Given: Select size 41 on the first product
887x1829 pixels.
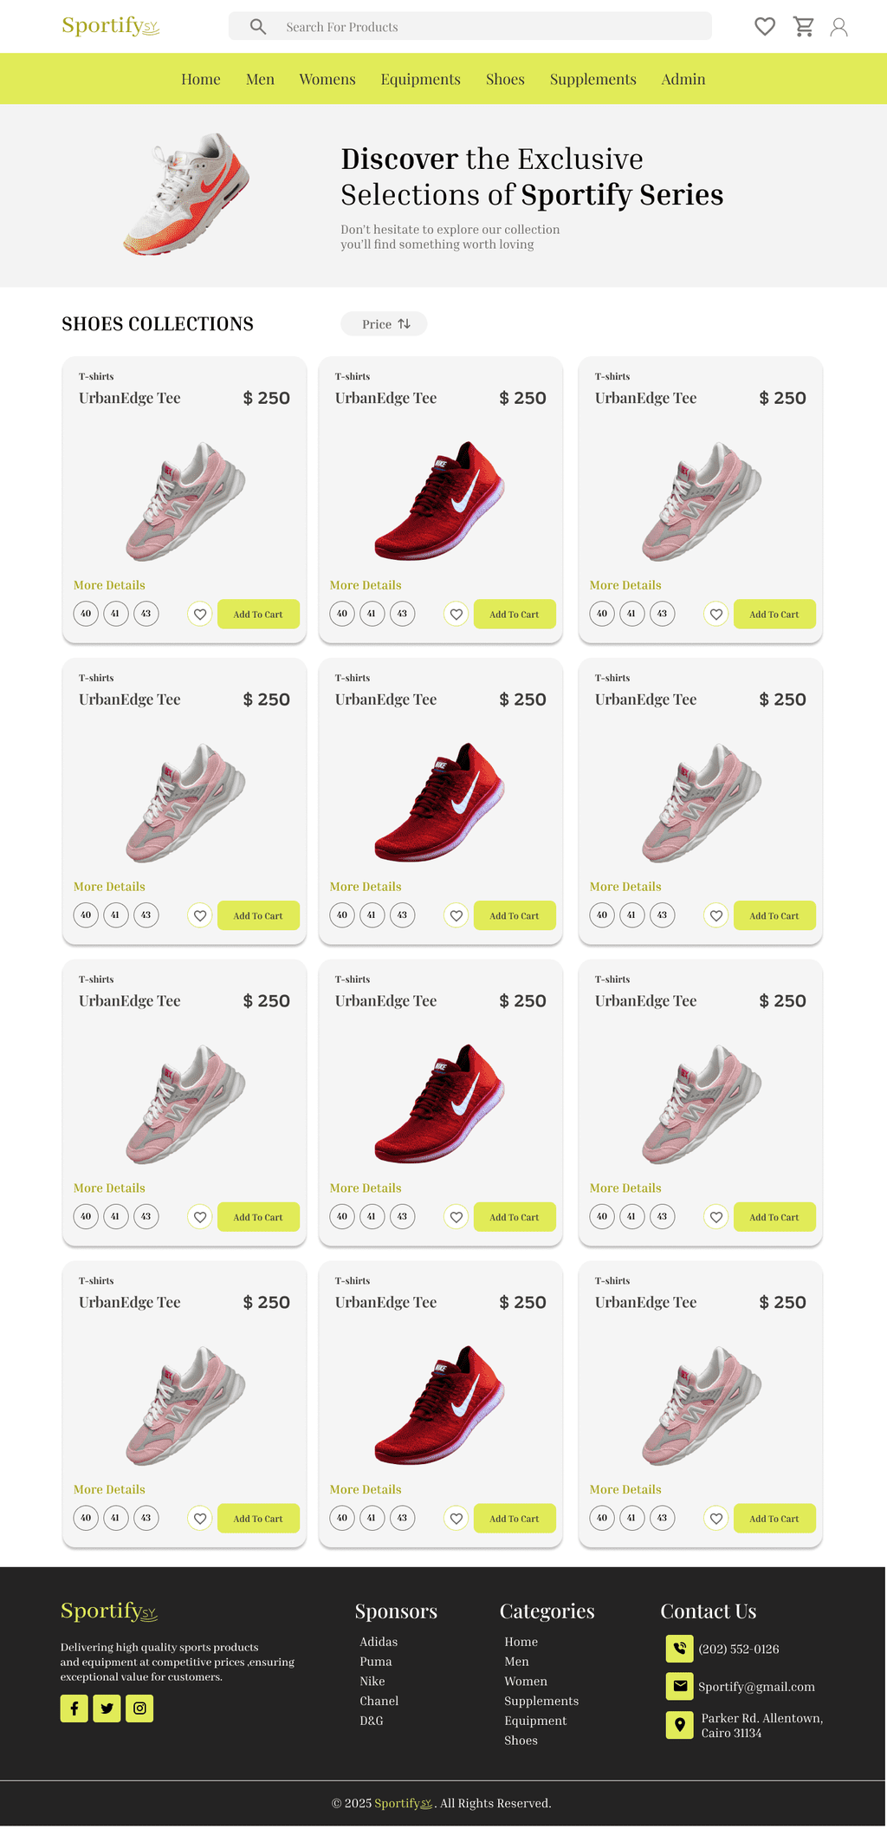Looking at the screenshot, I should pos(115,614).
